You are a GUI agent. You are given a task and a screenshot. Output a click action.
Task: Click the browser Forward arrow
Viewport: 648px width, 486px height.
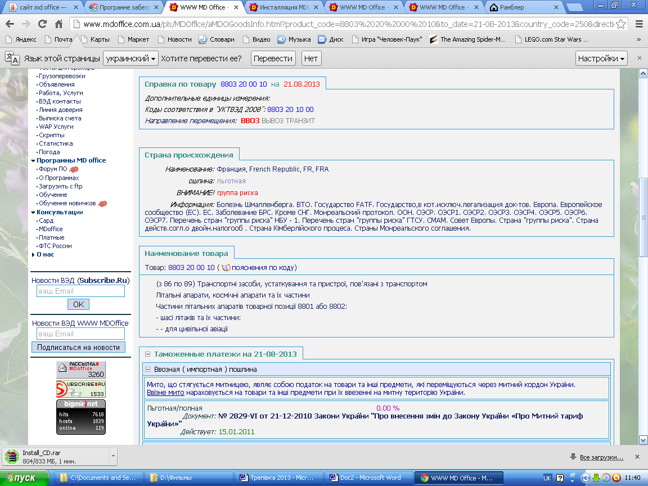(x=26, y=24)
